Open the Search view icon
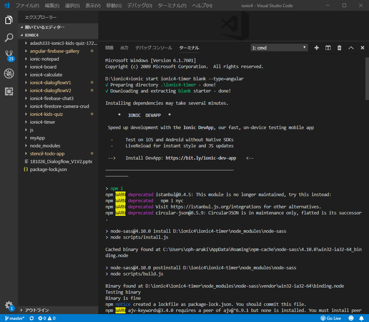369x322 pixels. pyautogui.click(x=9, y=38)
